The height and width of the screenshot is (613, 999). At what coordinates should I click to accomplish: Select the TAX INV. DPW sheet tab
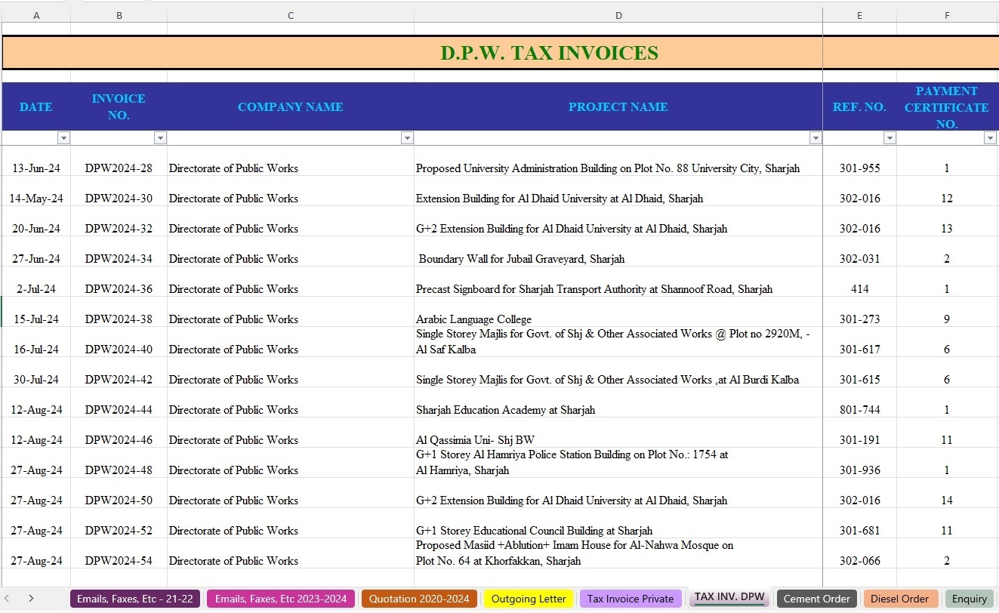click(x=729, y=597)
